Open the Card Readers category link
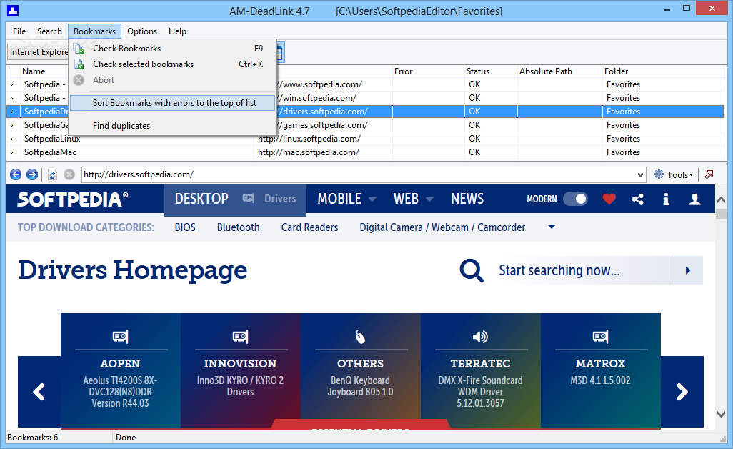 click(x=309, y=227)
